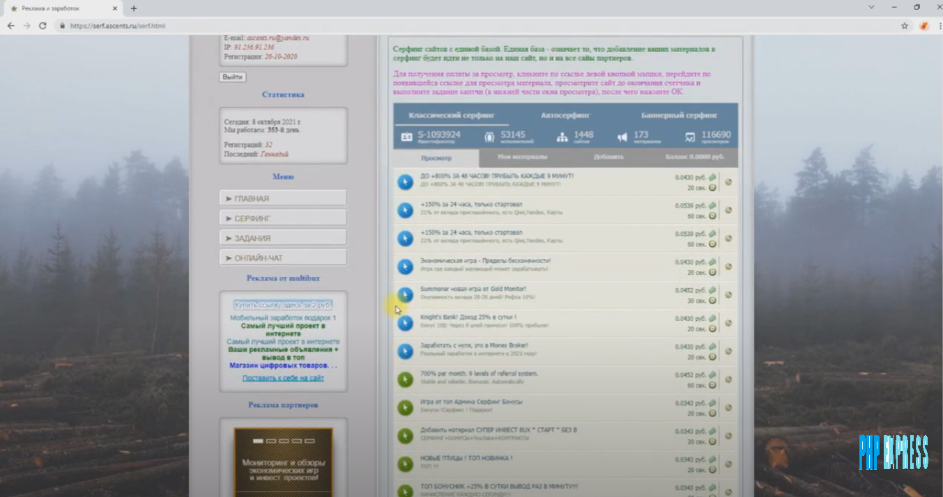The height and width of the screenshot is (497, 943).
Task: Click the performers icon next to 53145
Action: pyautogui.click(x=489, y=137)
